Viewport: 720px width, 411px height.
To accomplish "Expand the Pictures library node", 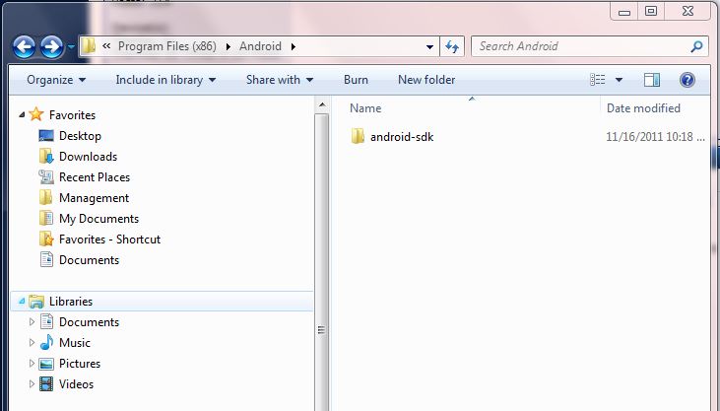I will 32,364.
